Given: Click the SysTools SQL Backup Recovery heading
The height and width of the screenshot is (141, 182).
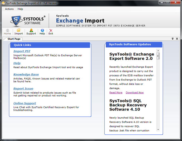Looking at the screenshot, I should click(128, 105).
